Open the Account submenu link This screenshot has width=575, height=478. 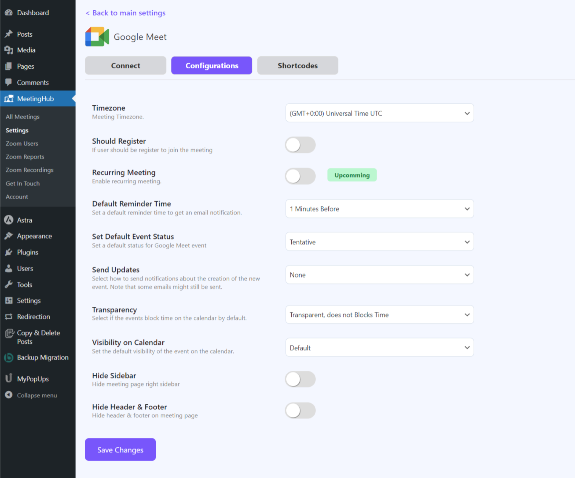click(17, 197)
